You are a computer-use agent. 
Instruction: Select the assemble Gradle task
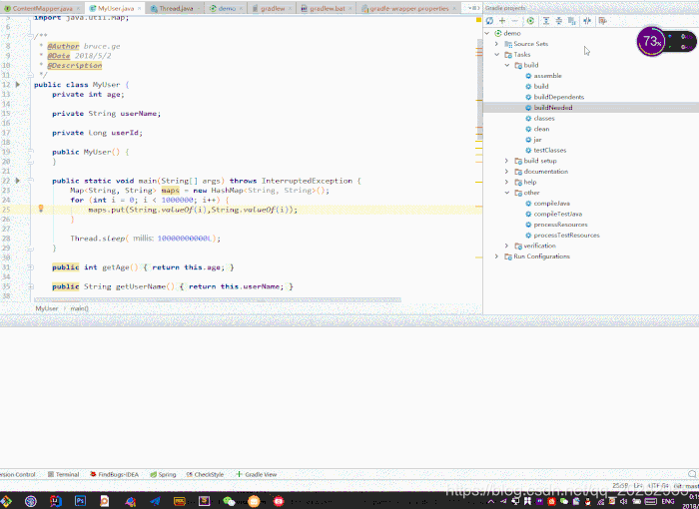pos(547,76)
